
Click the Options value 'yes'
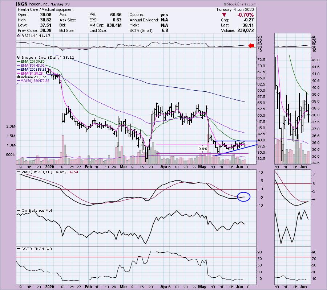pos(164,15)
